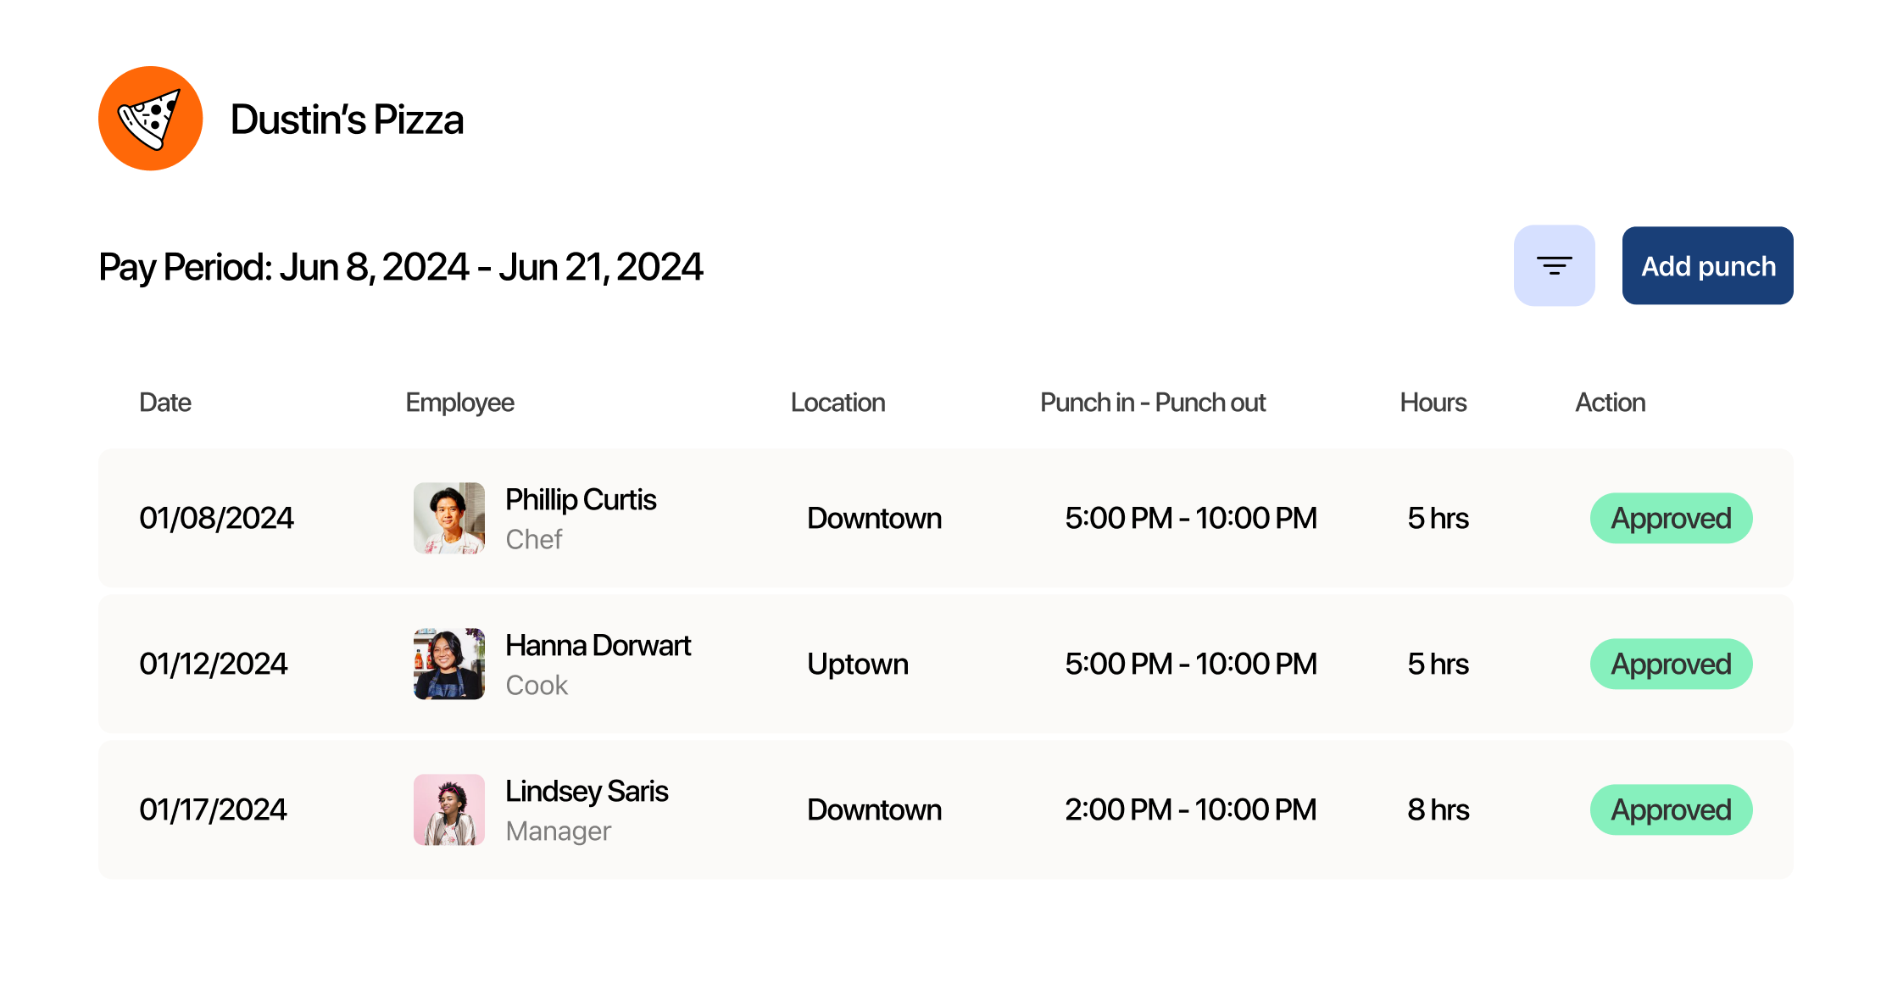Toggle approval status on Lindsey Saris's shift
This screenshot has width=1892, height=990.
point(1670,809)
